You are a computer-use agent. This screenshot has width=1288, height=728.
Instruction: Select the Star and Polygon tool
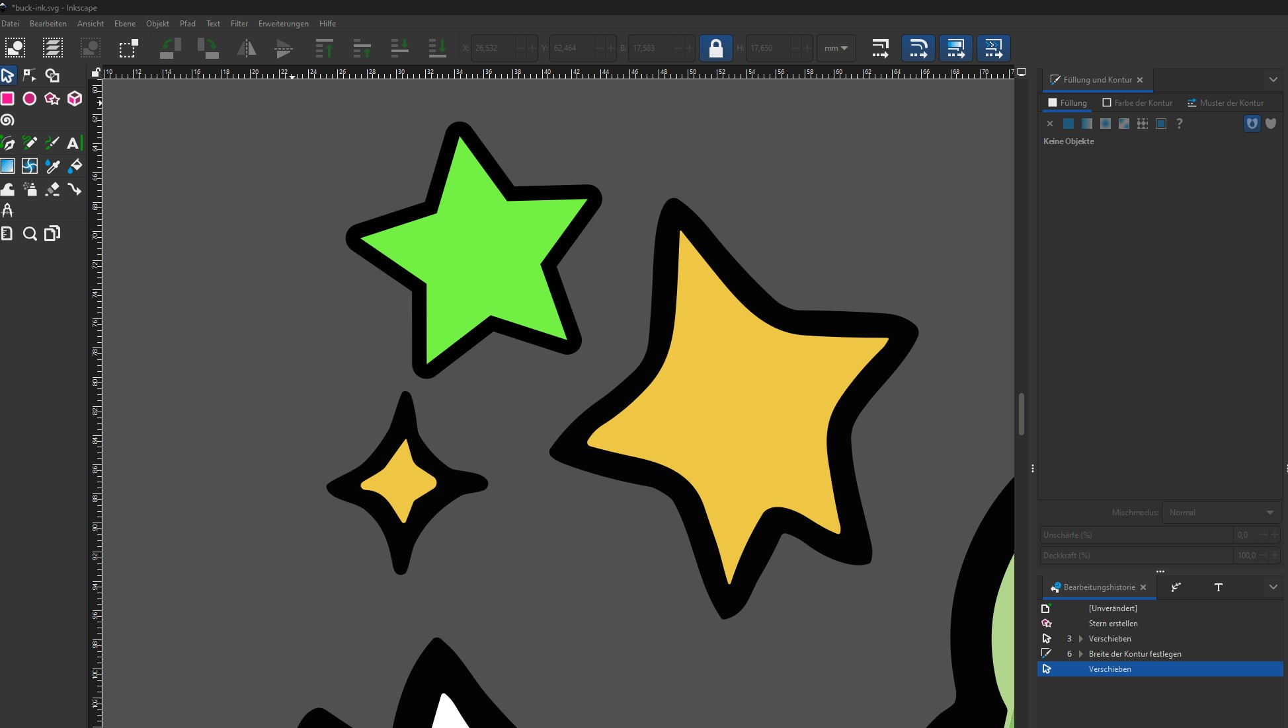tap(52, 99)
